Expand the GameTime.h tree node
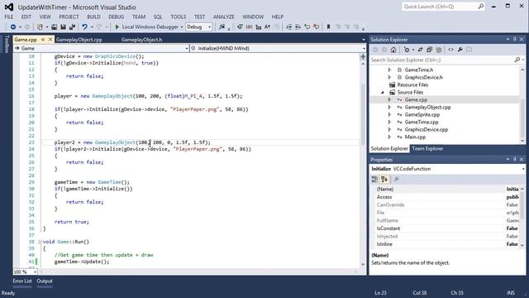Image resolution: width=529 pixels, height=298 pixels. (x=389, y=70)
